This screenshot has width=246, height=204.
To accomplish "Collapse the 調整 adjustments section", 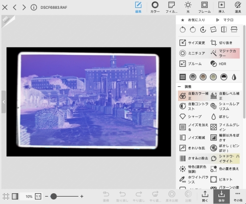I will click(x=180, y=87).
